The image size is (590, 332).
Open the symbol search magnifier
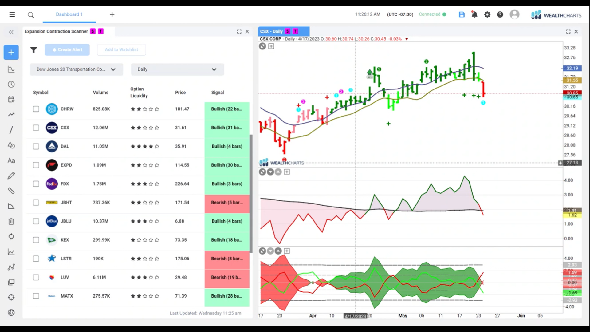coord(31,15)
